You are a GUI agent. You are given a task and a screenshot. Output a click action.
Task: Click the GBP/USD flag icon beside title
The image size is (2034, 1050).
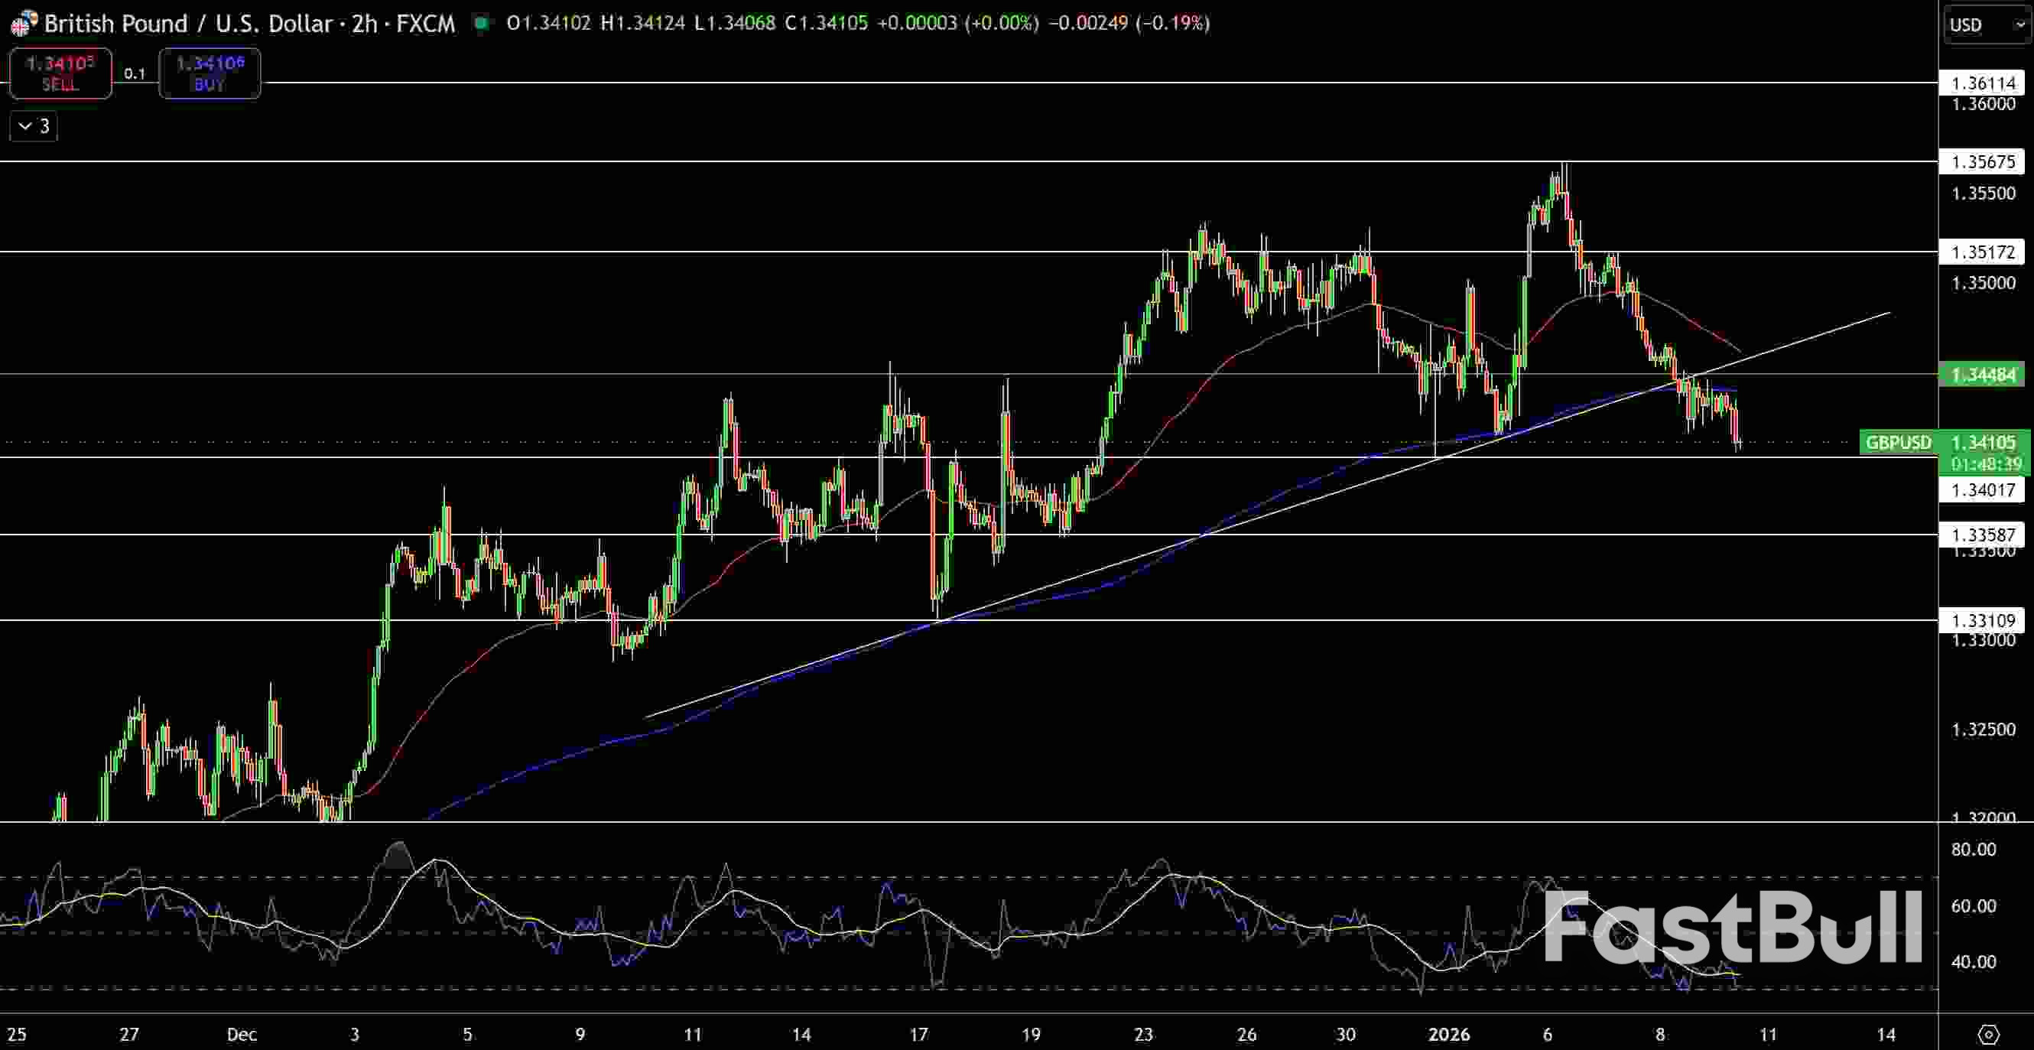pos(23,24)
